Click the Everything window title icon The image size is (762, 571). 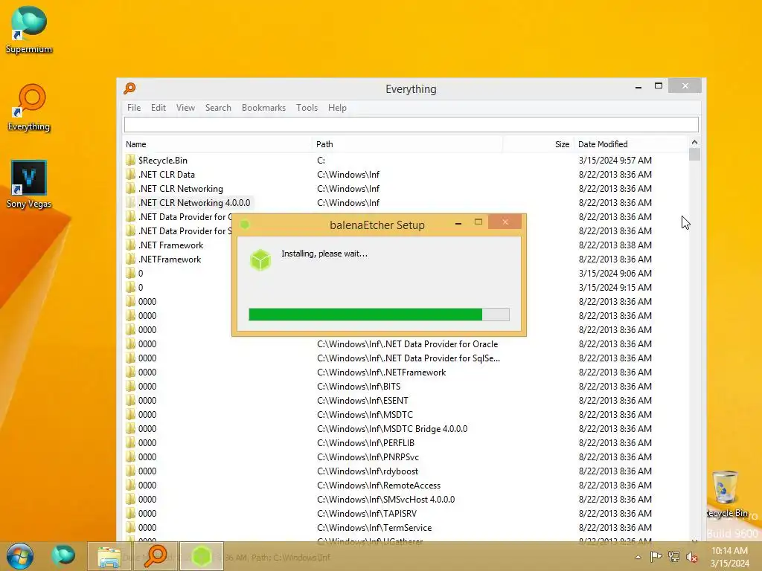(x=129, y=88)
